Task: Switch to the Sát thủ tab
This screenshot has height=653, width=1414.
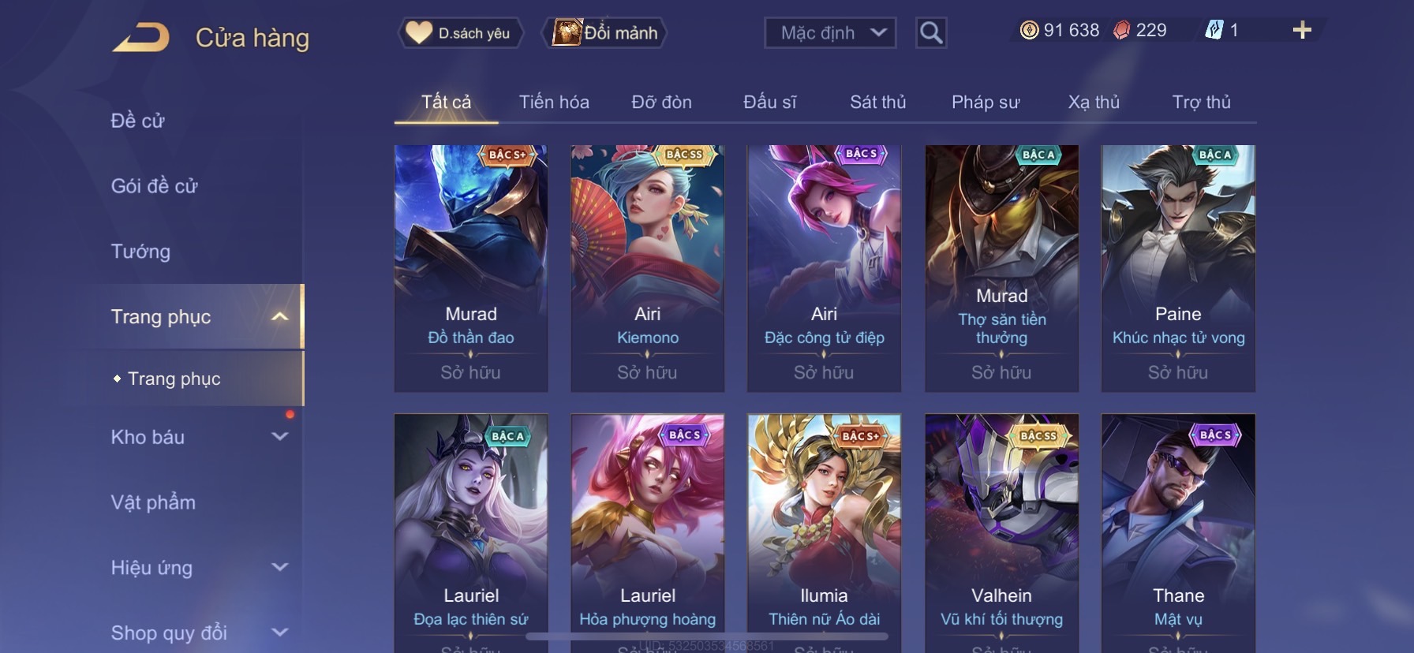Action: pos(877,102)
